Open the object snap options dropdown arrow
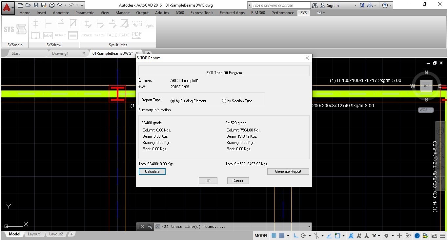The width and height of the screenshot is (448, 240). (x=343, y=235)
